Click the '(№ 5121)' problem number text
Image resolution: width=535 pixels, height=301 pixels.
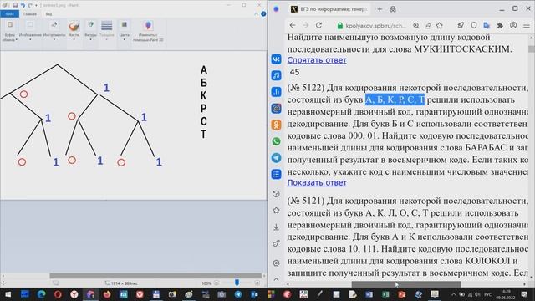point(306,201)
